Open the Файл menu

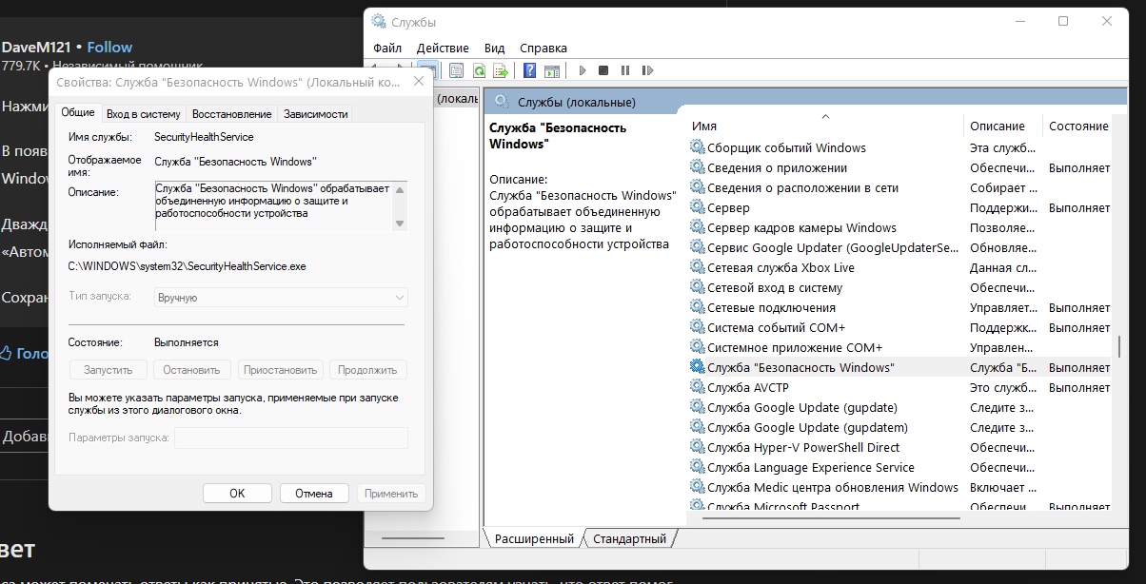click(x=387, y=48)
